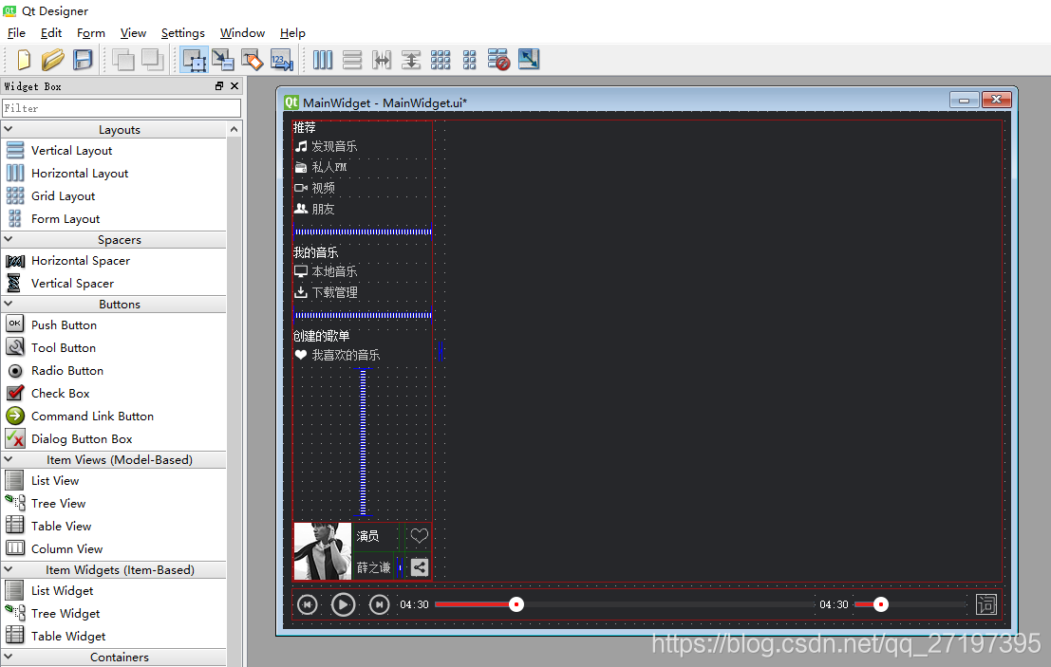Select Table Widget in Widget Box

68,637
